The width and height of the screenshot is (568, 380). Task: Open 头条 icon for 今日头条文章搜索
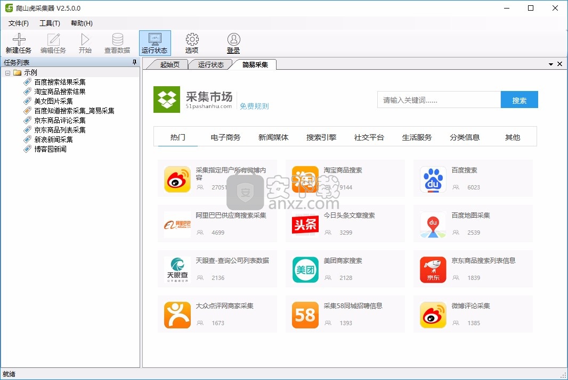pyautogui.click(x=305, y=225)
